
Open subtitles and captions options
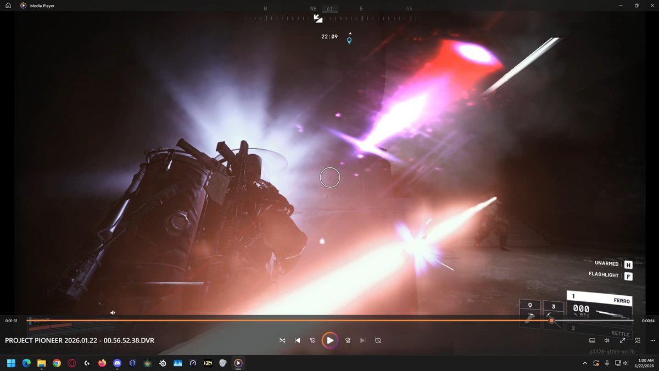point(592,340)
